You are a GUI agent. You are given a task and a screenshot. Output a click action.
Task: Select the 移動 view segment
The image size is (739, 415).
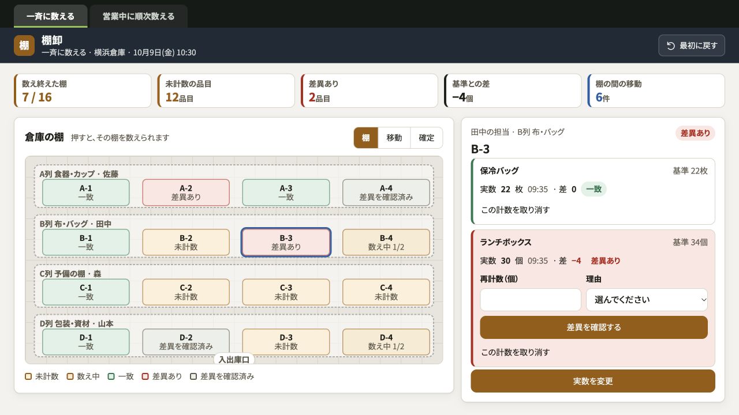pyautogui.click(x=394, y=138)
